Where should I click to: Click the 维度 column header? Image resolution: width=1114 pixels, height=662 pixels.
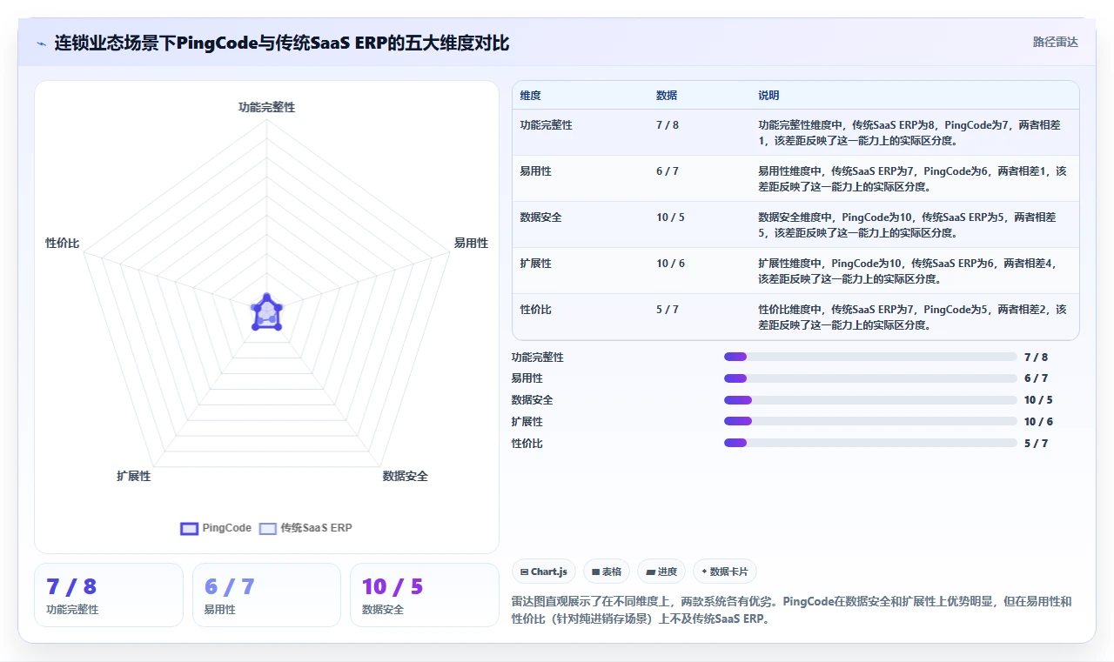tap(530, 96)
